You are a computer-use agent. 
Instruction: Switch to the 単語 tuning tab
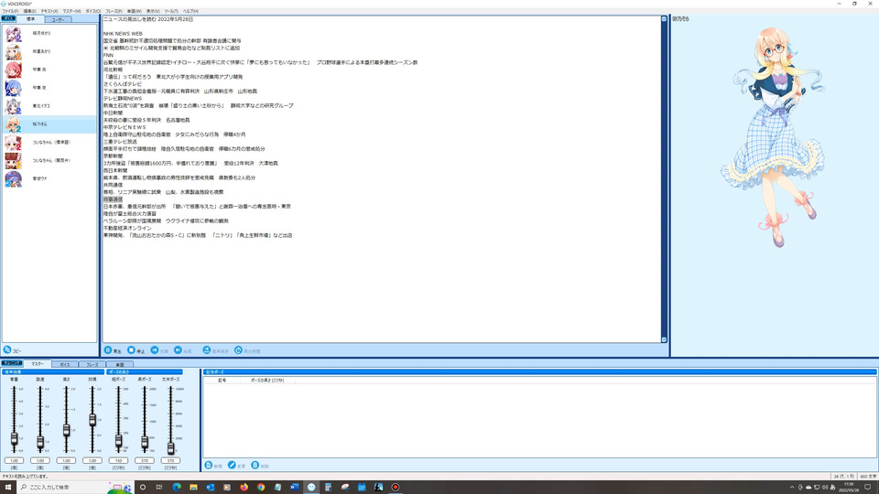click(x=119, y=365)
